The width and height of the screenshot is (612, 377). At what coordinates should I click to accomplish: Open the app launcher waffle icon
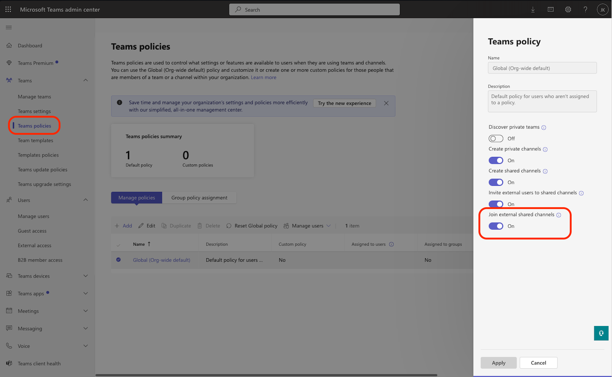(x=8, y=10)
